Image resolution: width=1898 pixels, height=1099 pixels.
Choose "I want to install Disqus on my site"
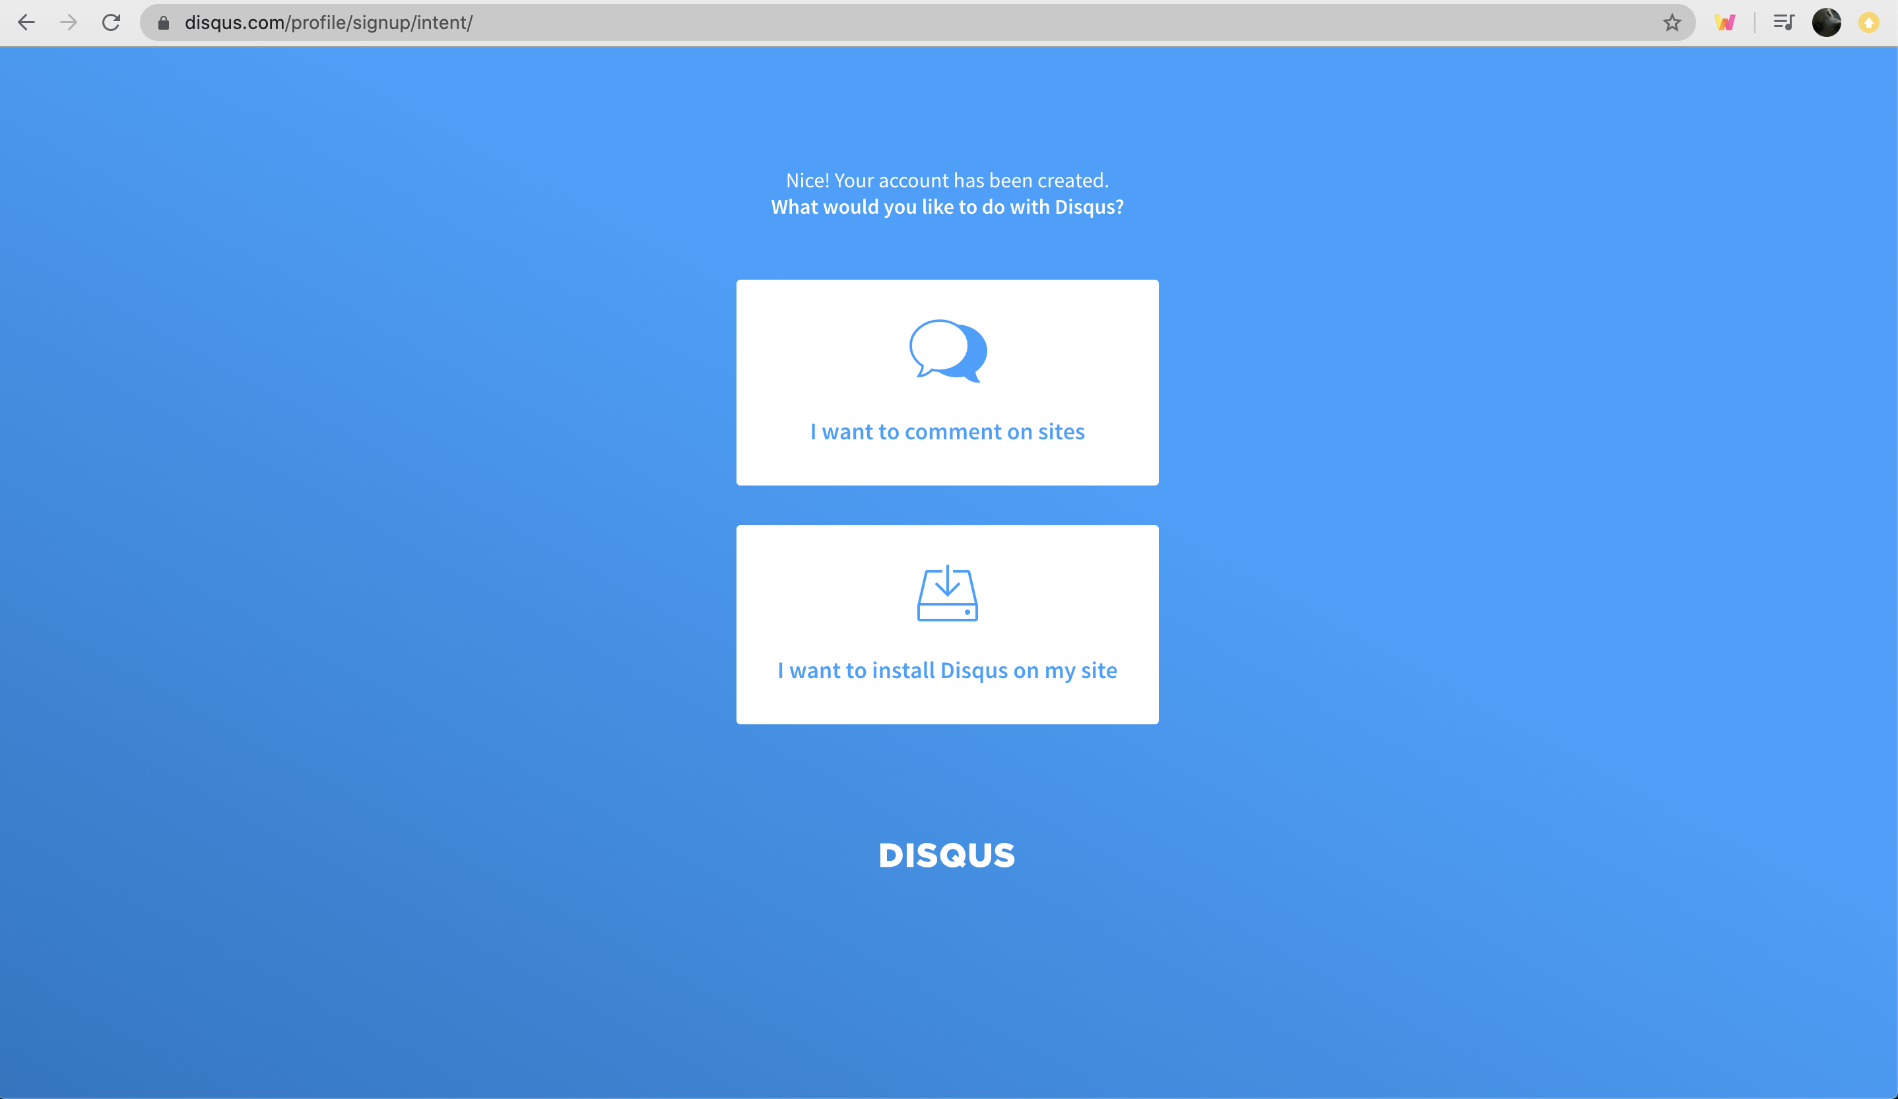948,670
